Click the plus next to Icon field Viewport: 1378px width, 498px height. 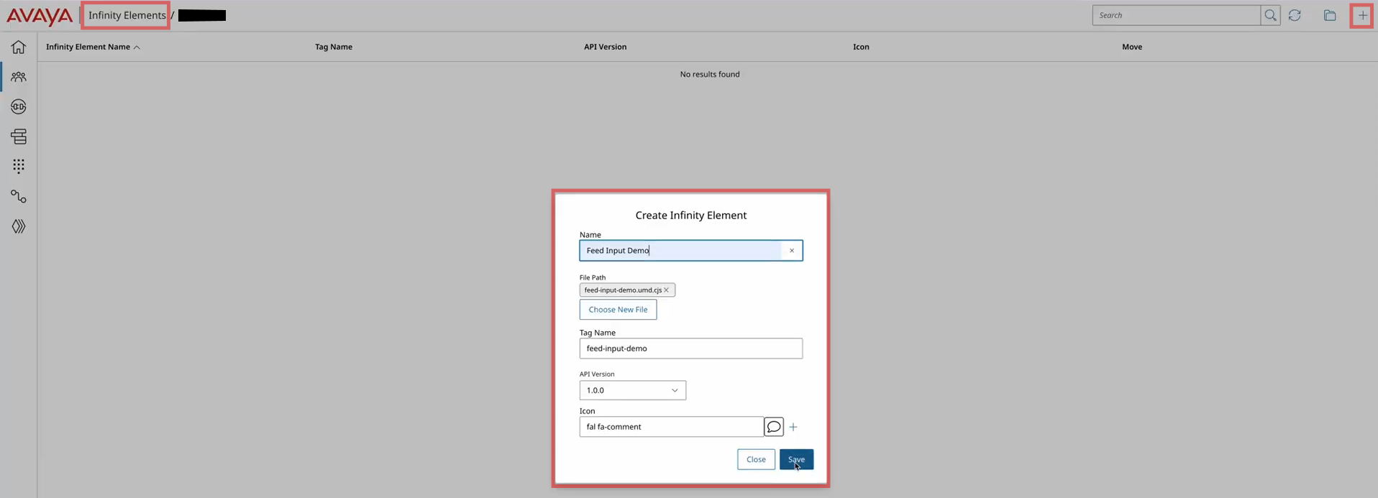(793, 427)
